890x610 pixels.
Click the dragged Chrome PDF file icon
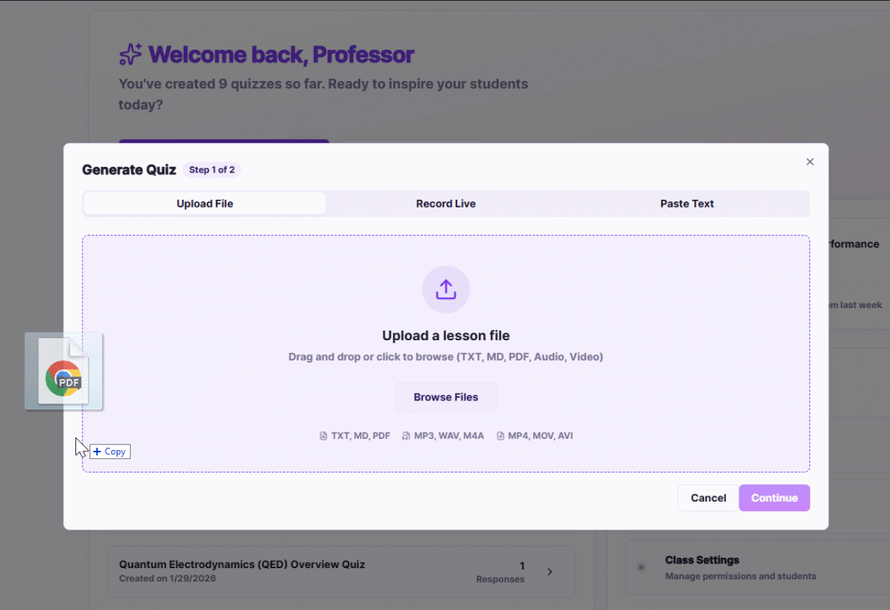[64, 370]
